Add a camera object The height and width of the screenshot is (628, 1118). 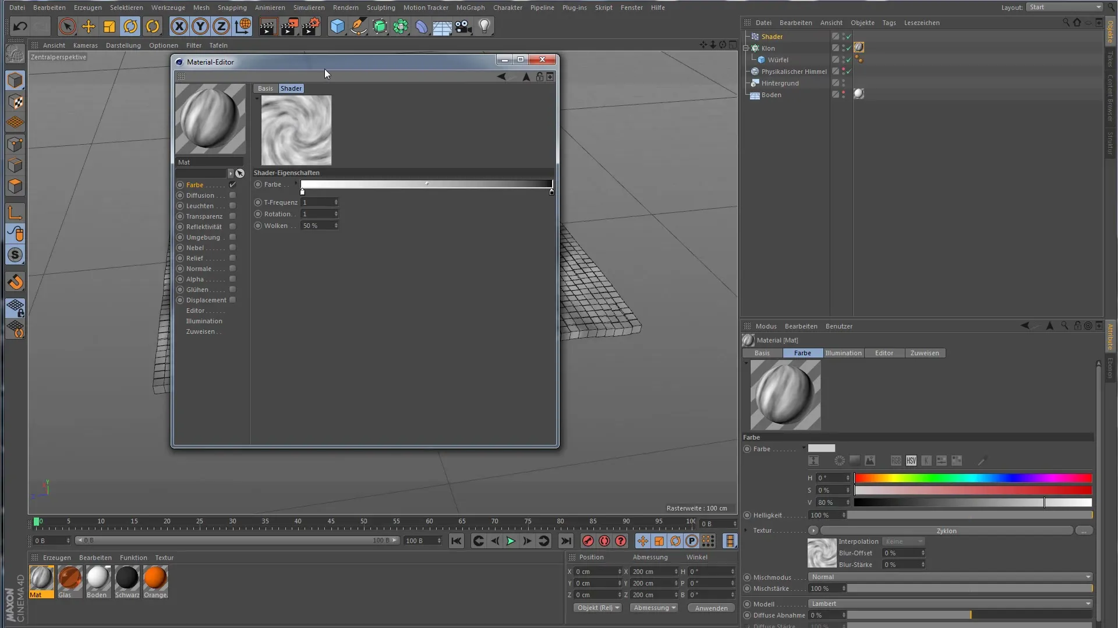[464, 26]
